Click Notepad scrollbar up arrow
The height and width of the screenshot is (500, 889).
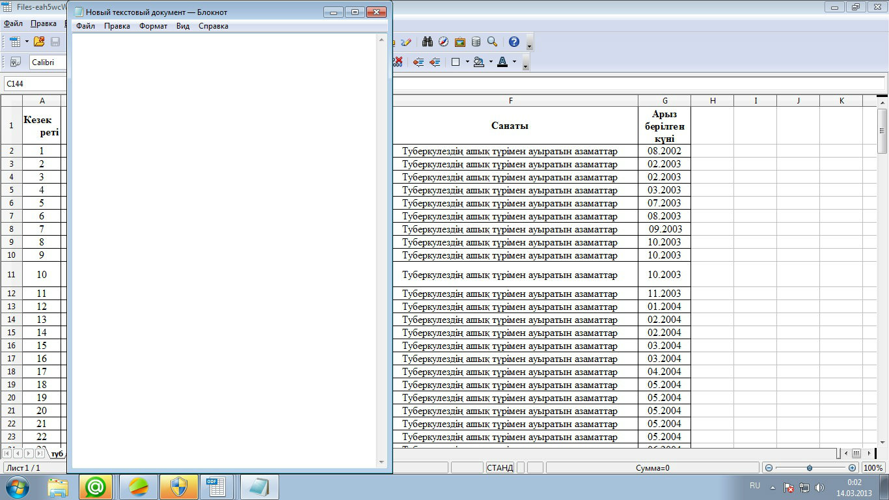tap(382, 40)
